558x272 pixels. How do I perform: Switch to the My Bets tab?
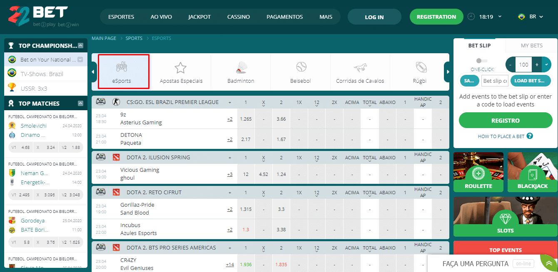(532, 45)
